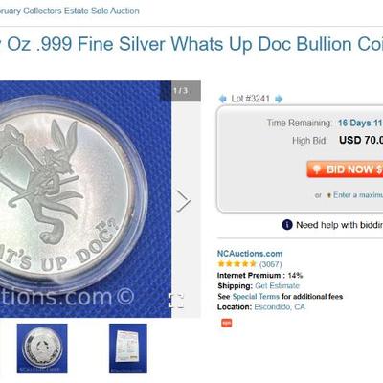Screen dimensions: 383x383
Task: Open the Collectors Estate Sale Auction breadcrumb
Action: coord(70,11)
